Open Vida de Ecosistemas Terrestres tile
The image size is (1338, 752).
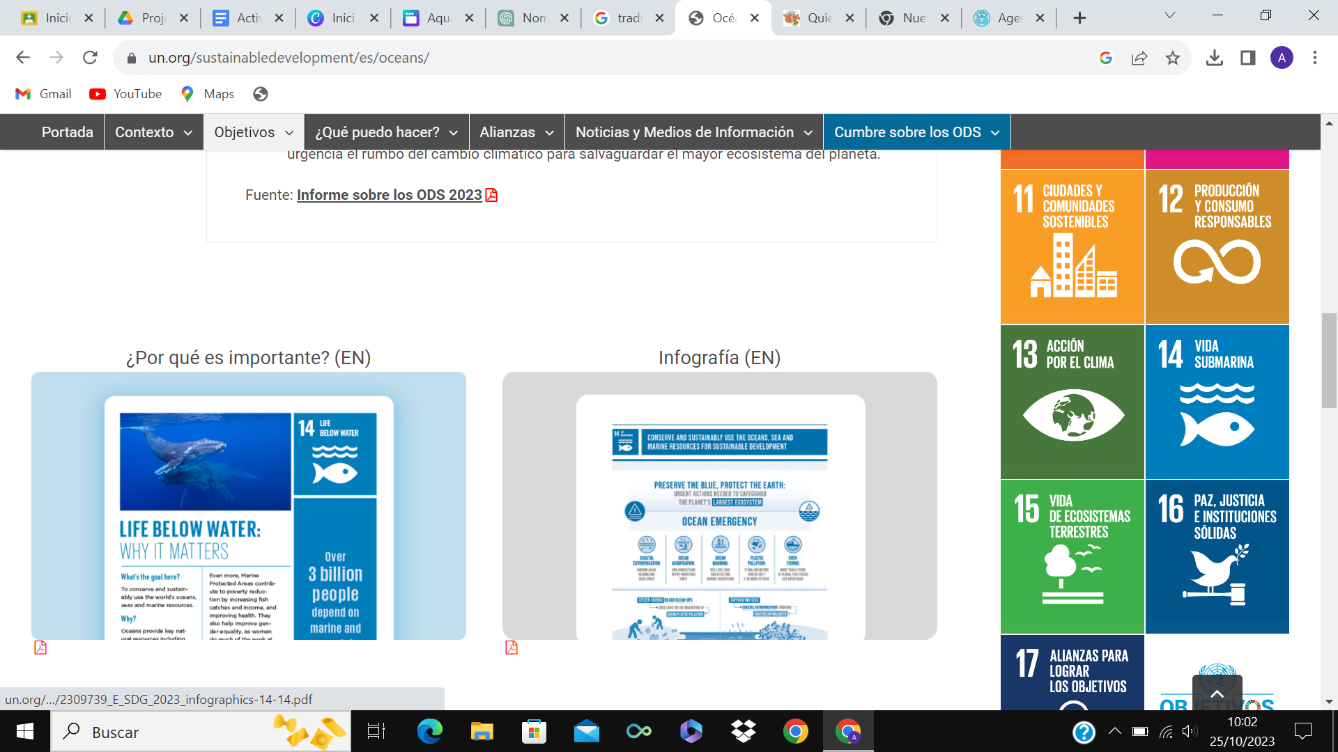point(1072,556)
